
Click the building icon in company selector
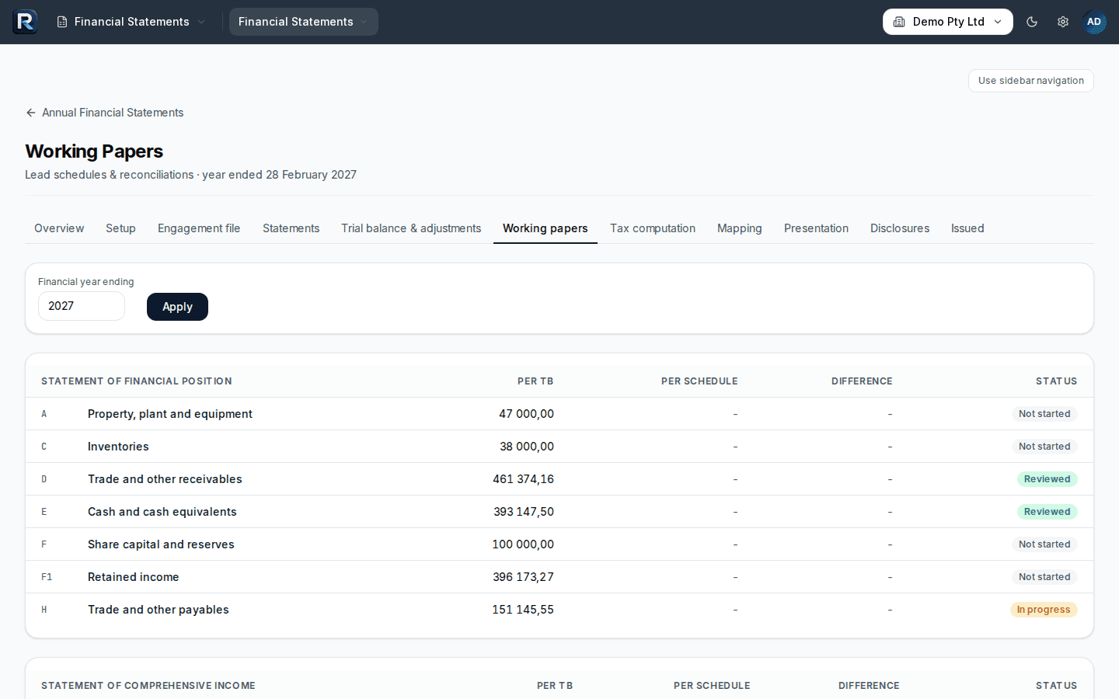click(x=899, y=22)
